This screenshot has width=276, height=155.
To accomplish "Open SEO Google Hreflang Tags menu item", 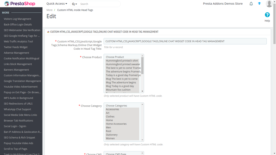I will coord(22,36).
